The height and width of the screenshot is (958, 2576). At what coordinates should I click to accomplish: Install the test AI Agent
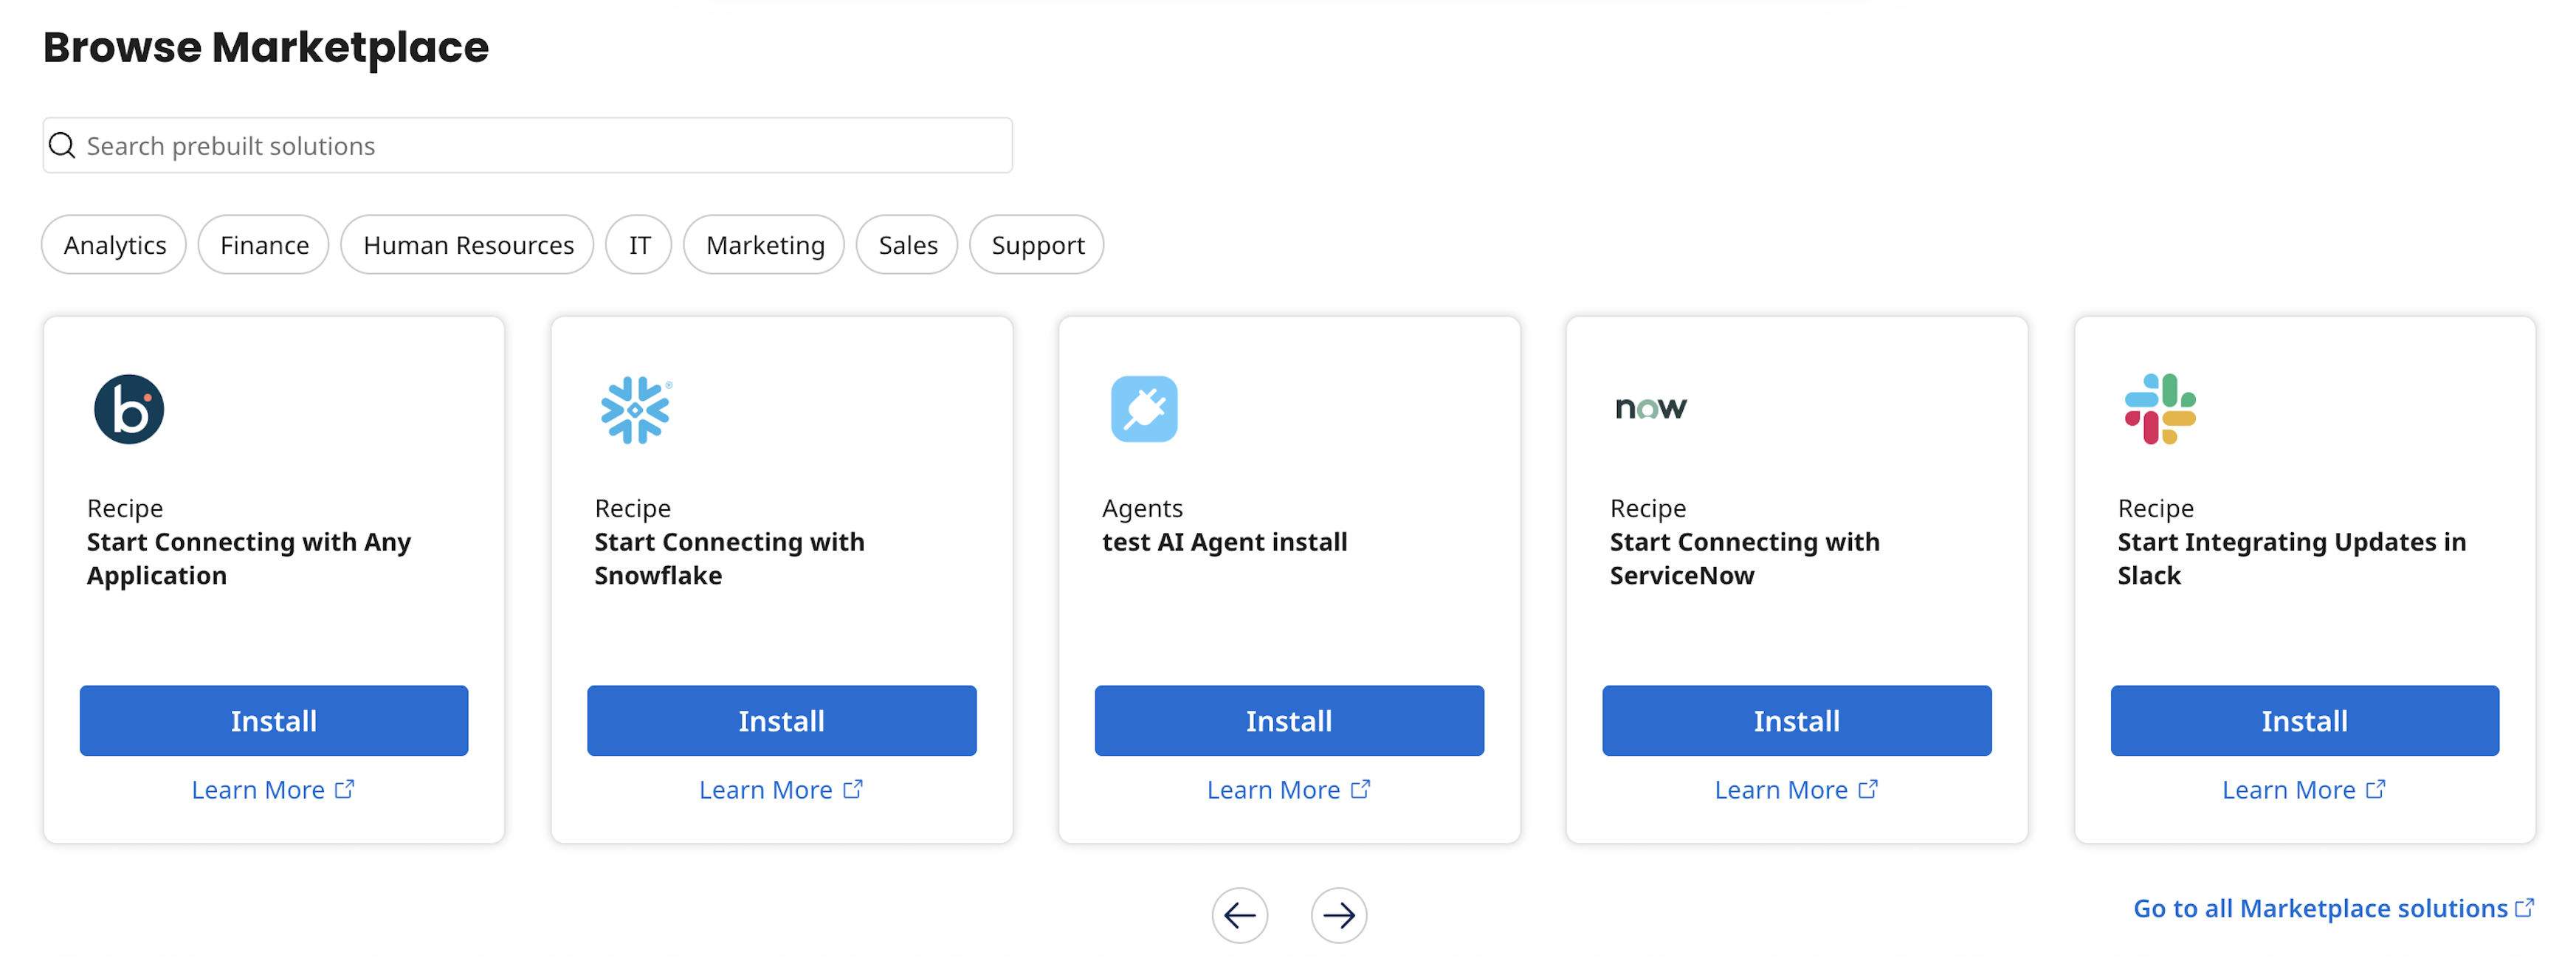click(x=1288, y=720)
